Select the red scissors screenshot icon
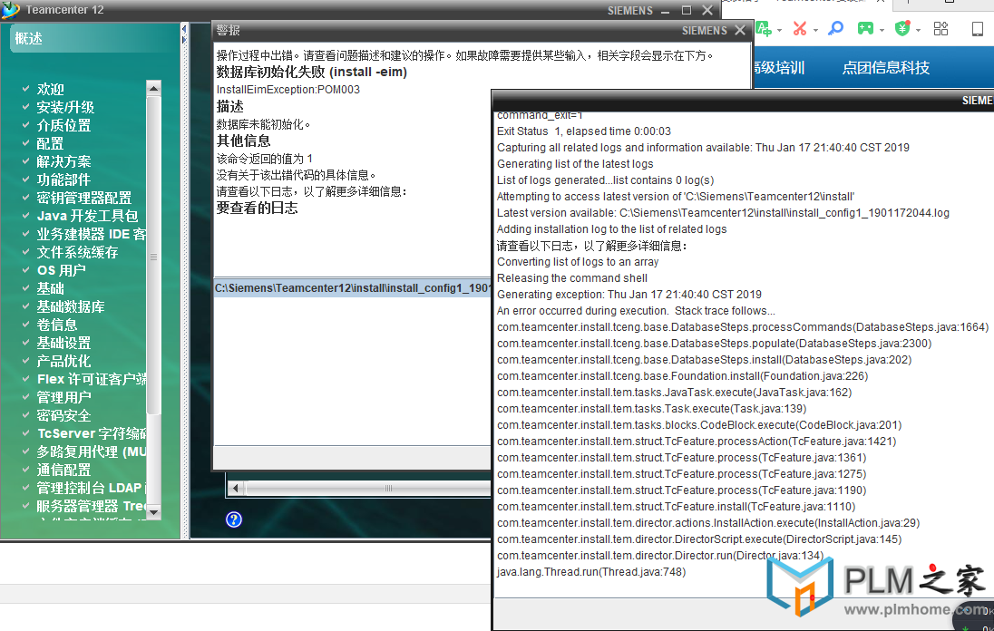 tap(800, 28)
